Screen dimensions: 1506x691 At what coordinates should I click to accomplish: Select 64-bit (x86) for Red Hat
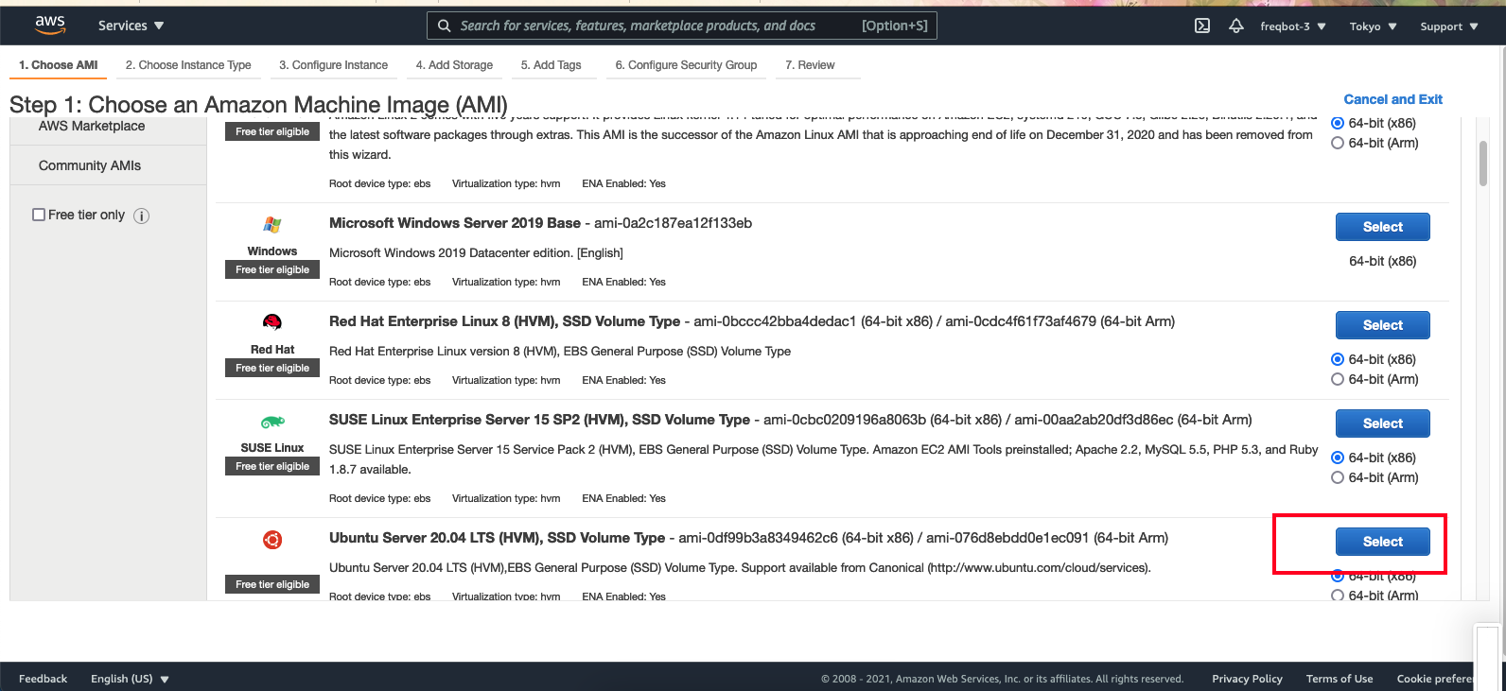(1338, 359)
